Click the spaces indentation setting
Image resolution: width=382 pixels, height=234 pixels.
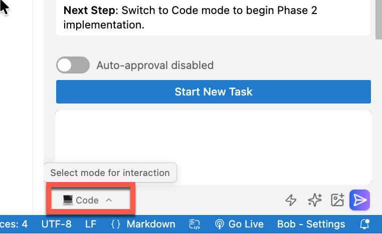(14, 224)
